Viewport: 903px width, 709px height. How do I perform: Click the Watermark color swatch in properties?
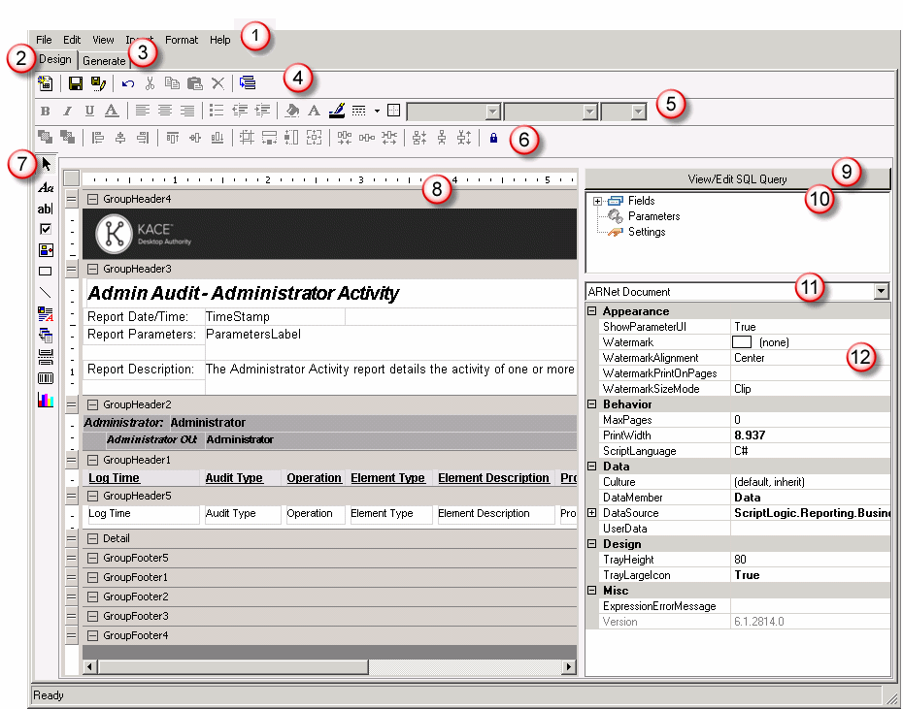[x=742, y=342]
